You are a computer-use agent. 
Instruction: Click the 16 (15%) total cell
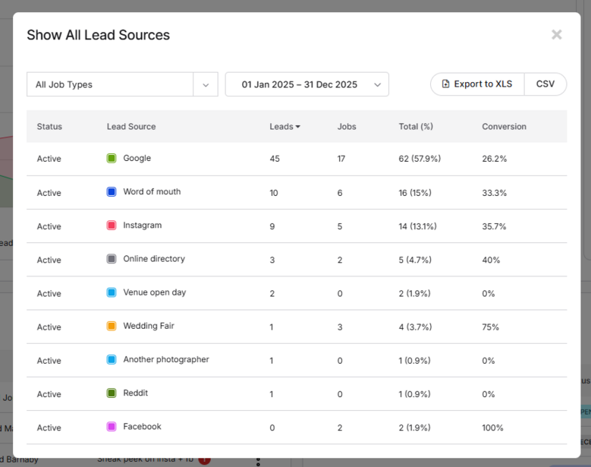[x=415, y=193]
